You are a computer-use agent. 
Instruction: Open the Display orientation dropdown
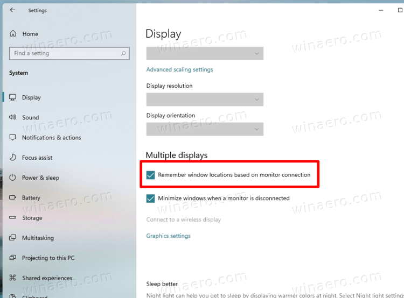tap(205, 129)
